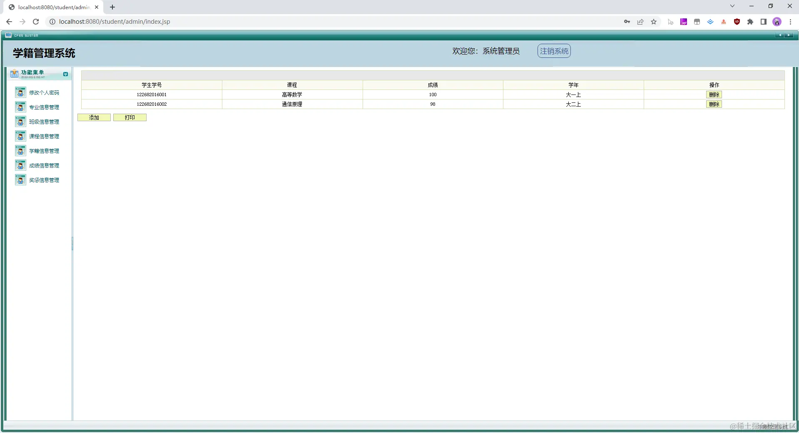The height and width of the screenshot is (433, 799).
Task: Open the uBlock Origin shield extension
Action: (x=737, y=22)
